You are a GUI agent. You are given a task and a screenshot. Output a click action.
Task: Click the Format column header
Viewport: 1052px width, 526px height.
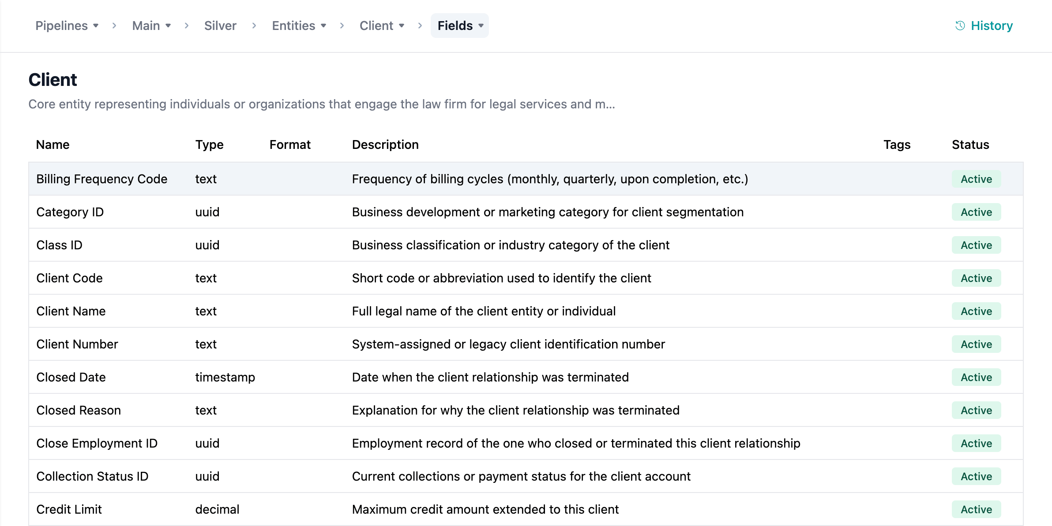[290, 144]
